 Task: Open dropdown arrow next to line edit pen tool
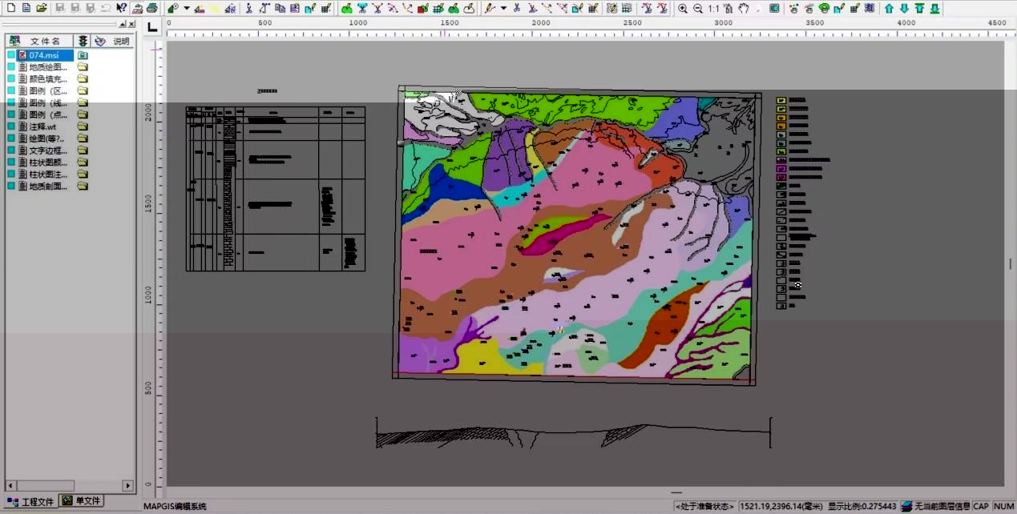(x=503, y=8)
